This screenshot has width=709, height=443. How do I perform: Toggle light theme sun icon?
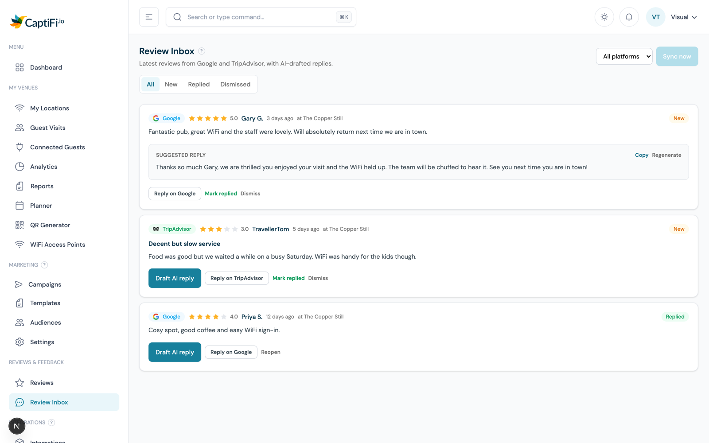604,17
